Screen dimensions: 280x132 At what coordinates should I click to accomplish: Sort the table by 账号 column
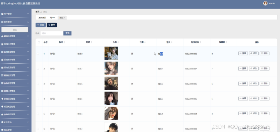click(x=64, y=42)
